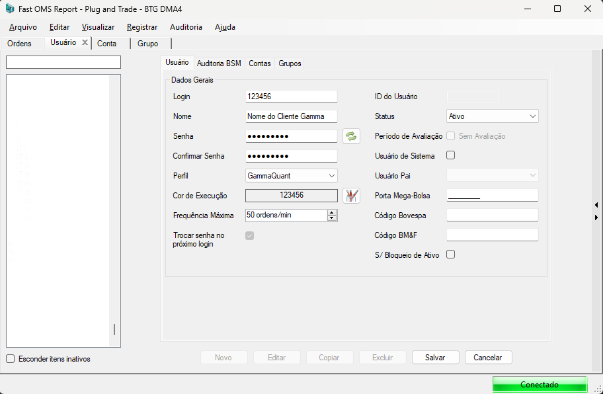The height and width of the screenshot is (394, 603).
Task: Open the Ajuda menu
Action: pos(225,27)
